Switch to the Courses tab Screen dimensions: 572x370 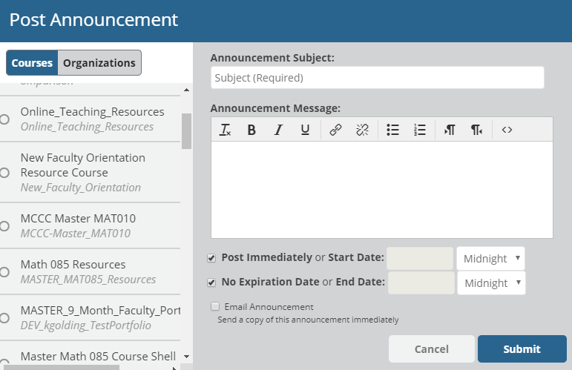pyautogui.click(x=32, y=63)
